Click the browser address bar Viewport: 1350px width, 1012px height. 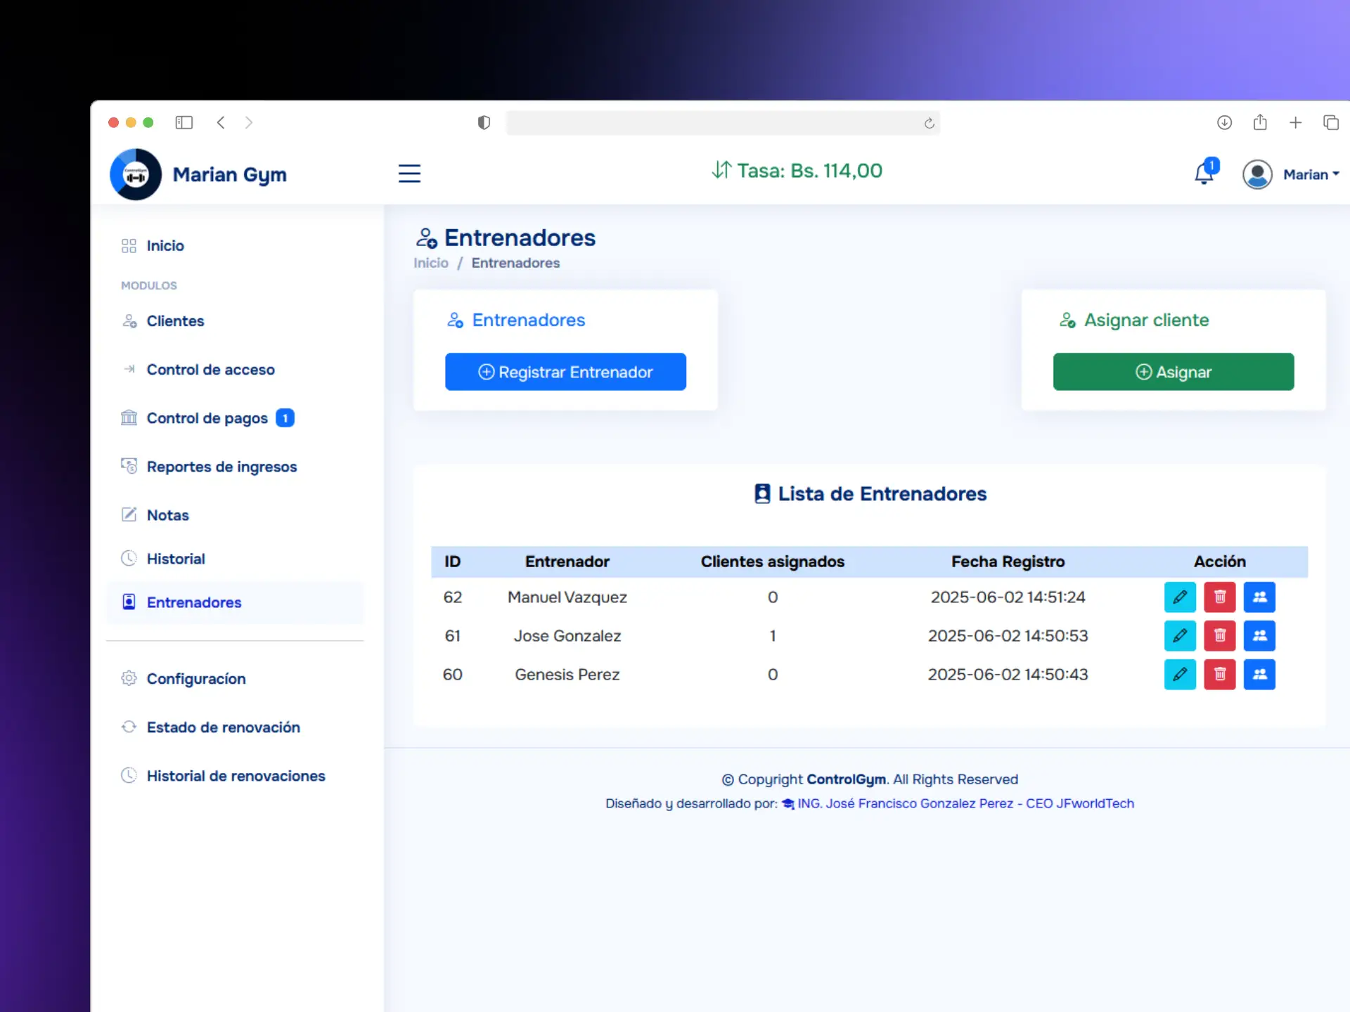(723, 123)
